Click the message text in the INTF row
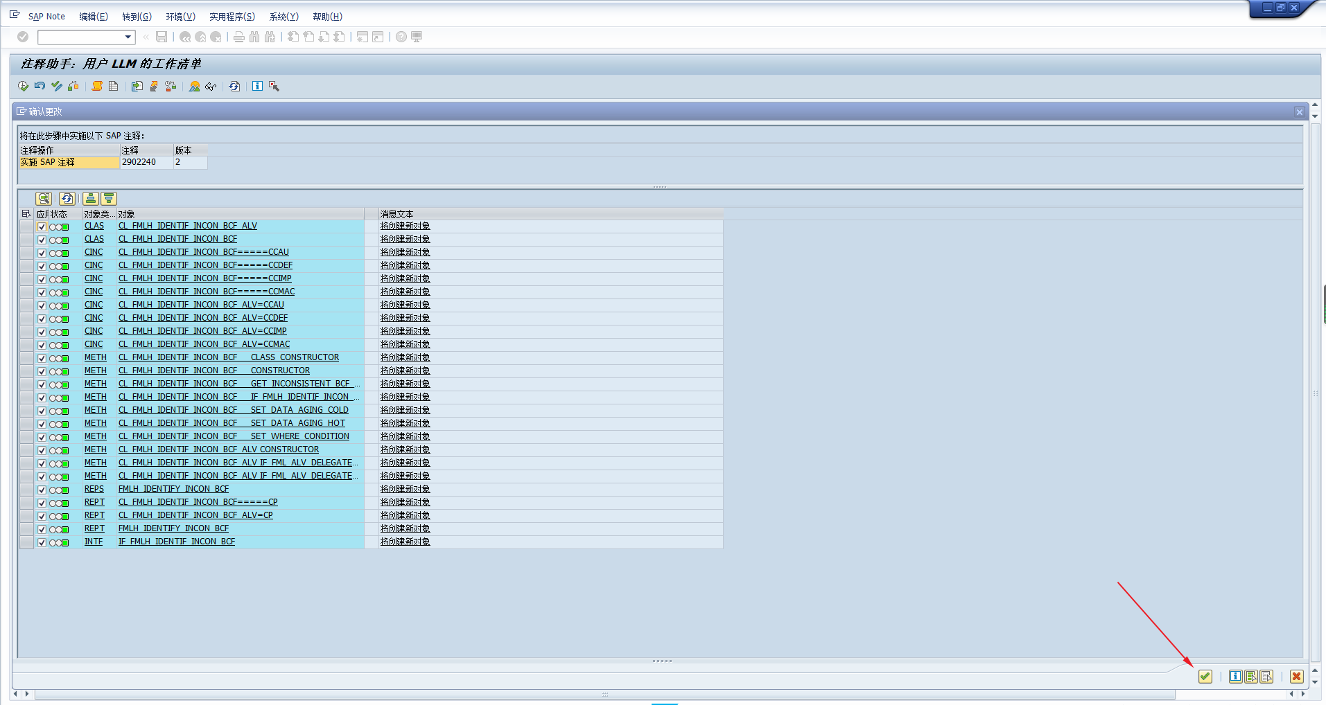Screen dimensions: 1326x705 coord(405,542)
